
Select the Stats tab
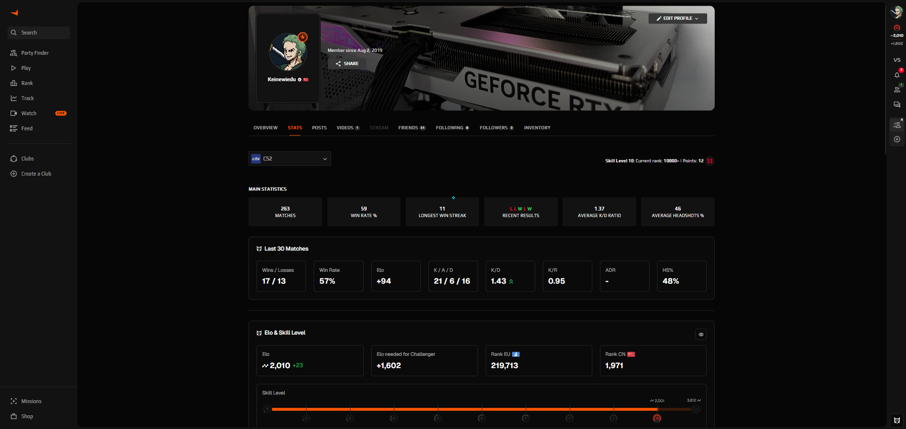[295, 128]
